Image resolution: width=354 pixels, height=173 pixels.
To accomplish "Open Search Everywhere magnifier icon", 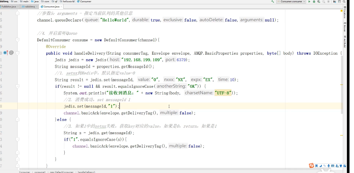I will coord(344,2).
